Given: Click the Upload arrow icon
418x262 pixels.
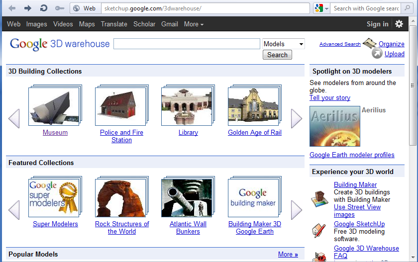Looking at the screenshot, I should (x=377, y=54).
